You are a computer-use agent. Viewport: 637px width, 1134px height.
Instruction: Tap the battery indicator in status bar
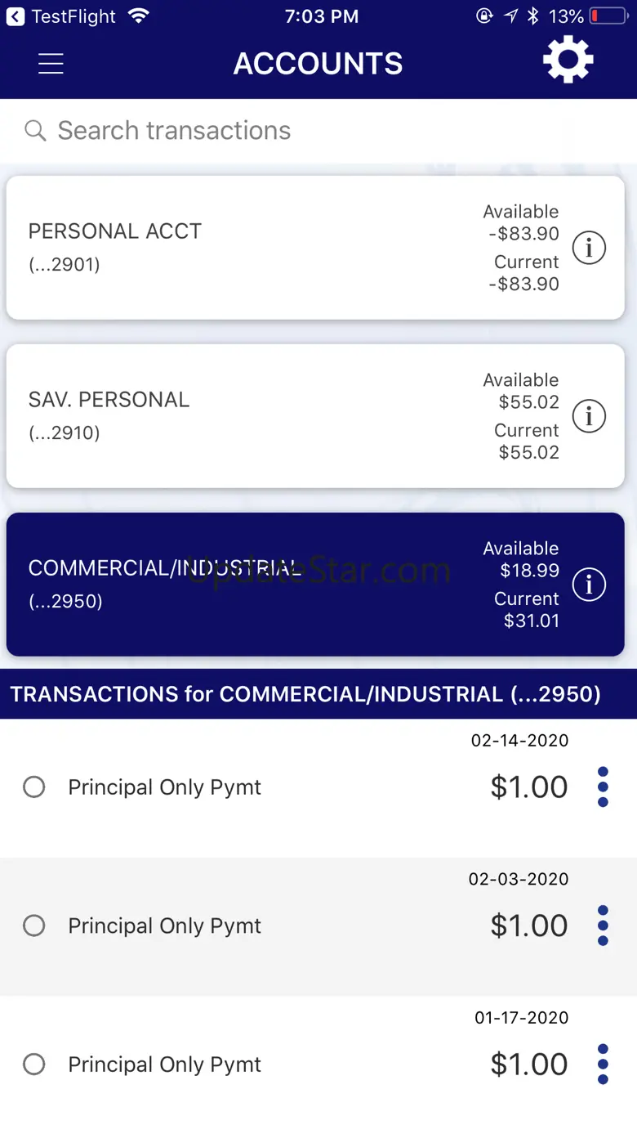608,16
